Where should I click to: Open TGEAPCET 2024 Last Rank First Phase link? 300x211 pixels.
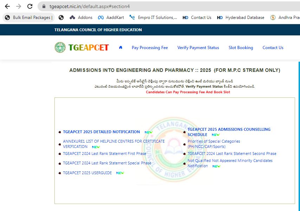click(x=104, y=154)
